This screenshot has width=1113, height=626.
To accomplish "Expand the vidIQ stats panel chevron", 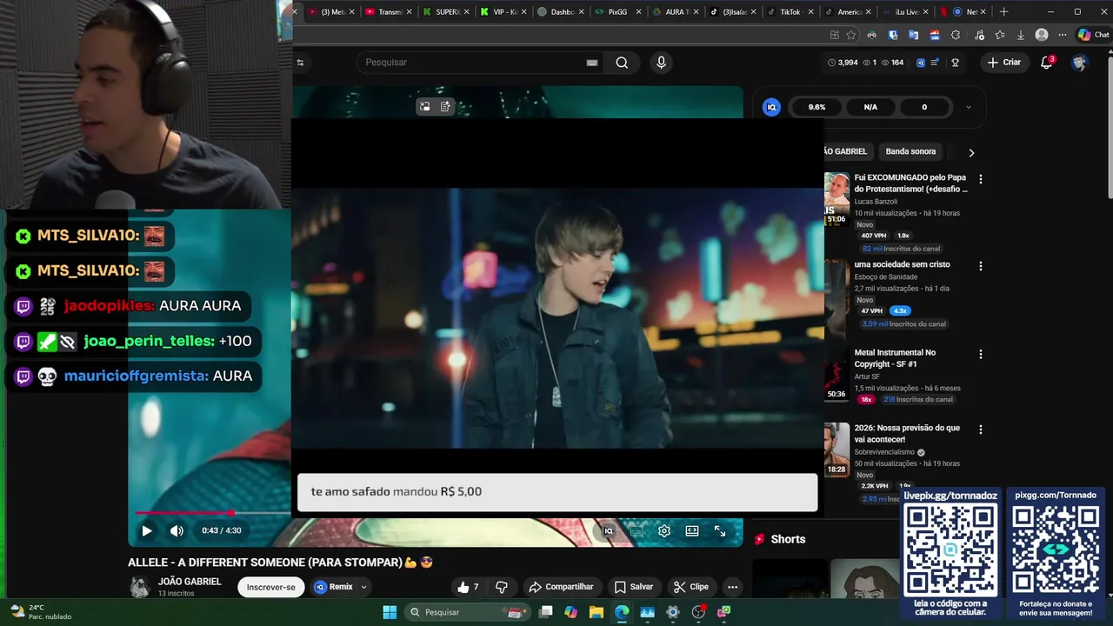I will click(969, 107).
